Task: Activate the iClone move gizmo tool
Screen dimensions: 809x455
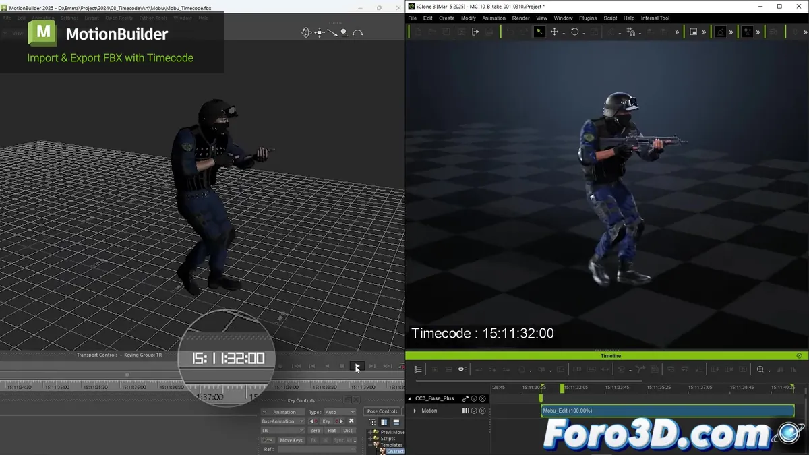Action: tap(554, 32)
